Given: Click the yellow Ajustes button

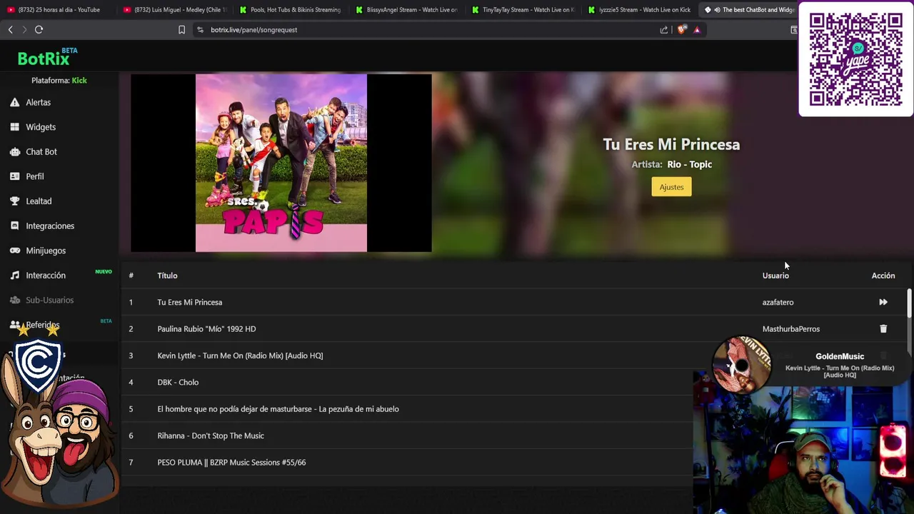Looking at the screenshot, I should coord(671,187).
